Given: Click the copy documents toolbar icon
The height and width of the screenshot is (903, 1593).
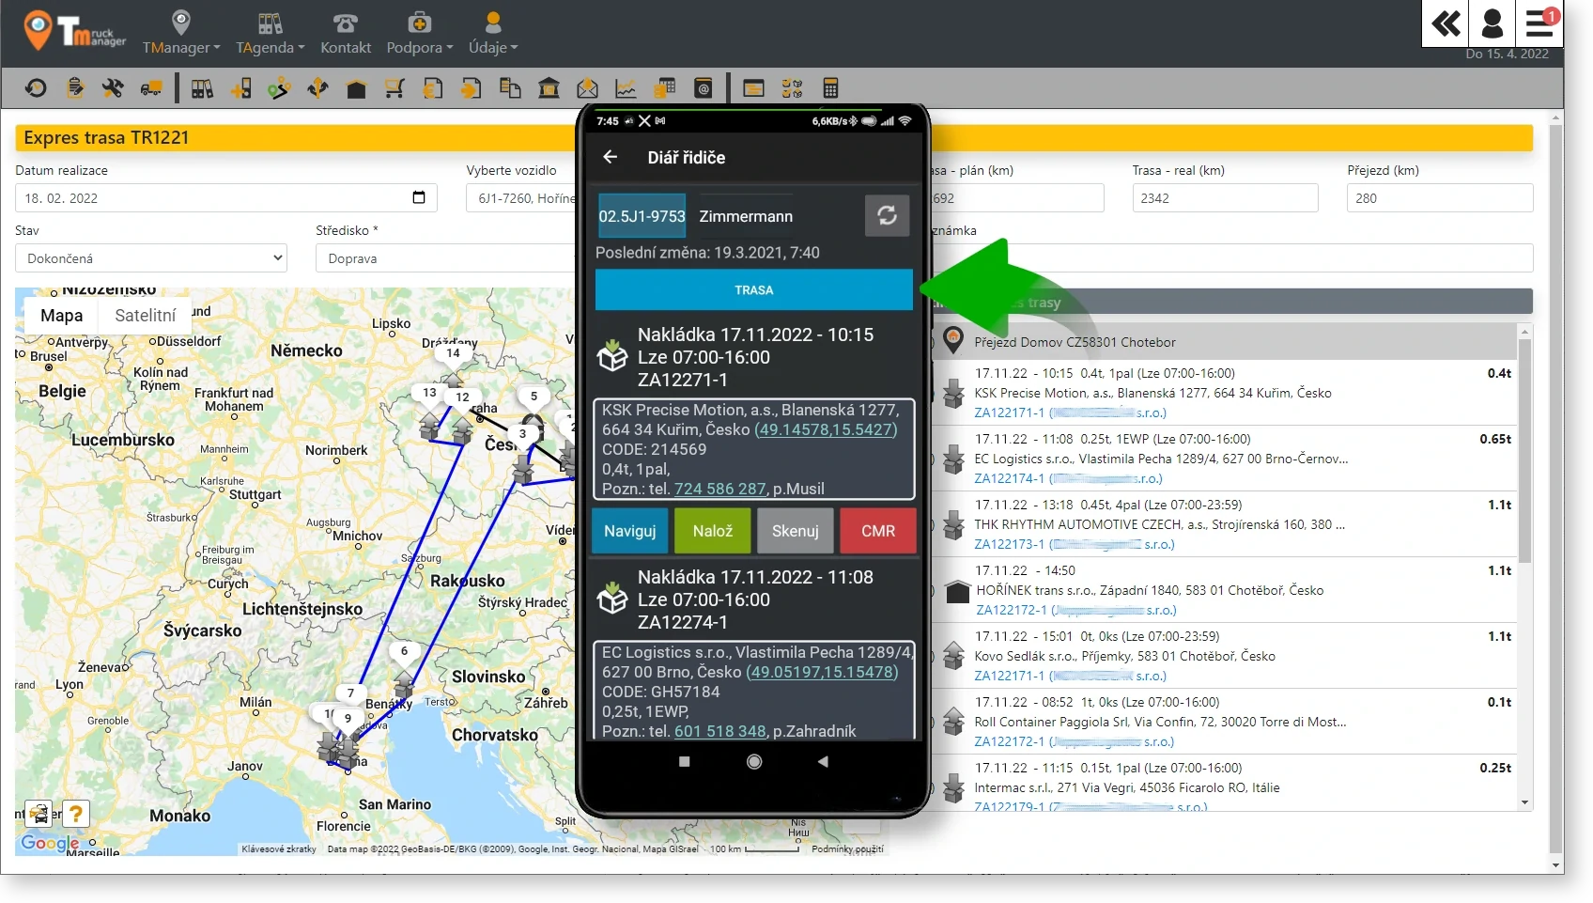Looking at the screenshot, I should (510, 88).
